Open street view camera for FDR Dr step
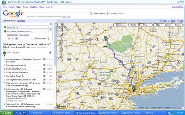 point(44,80)
